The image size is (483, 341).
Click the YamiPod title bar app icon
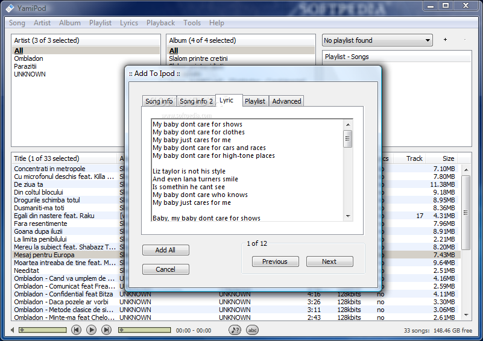tap(10, 8)
